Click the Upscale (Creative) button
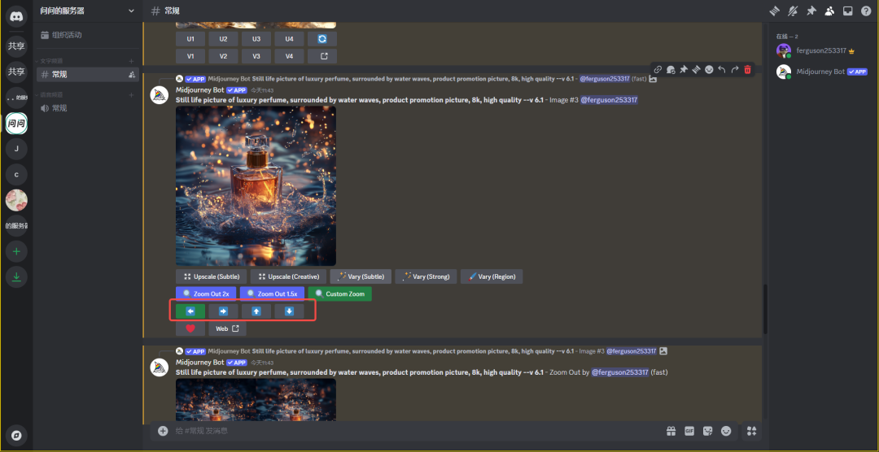 click(288, 276)
